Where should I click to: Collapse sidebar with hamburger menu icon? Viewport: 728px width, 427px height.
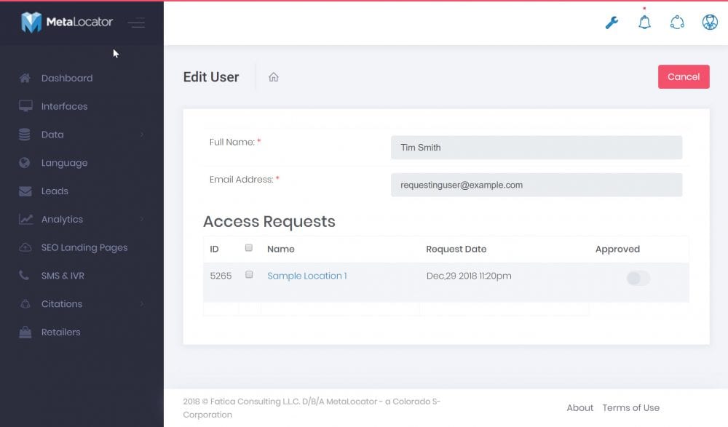point(137,23)
